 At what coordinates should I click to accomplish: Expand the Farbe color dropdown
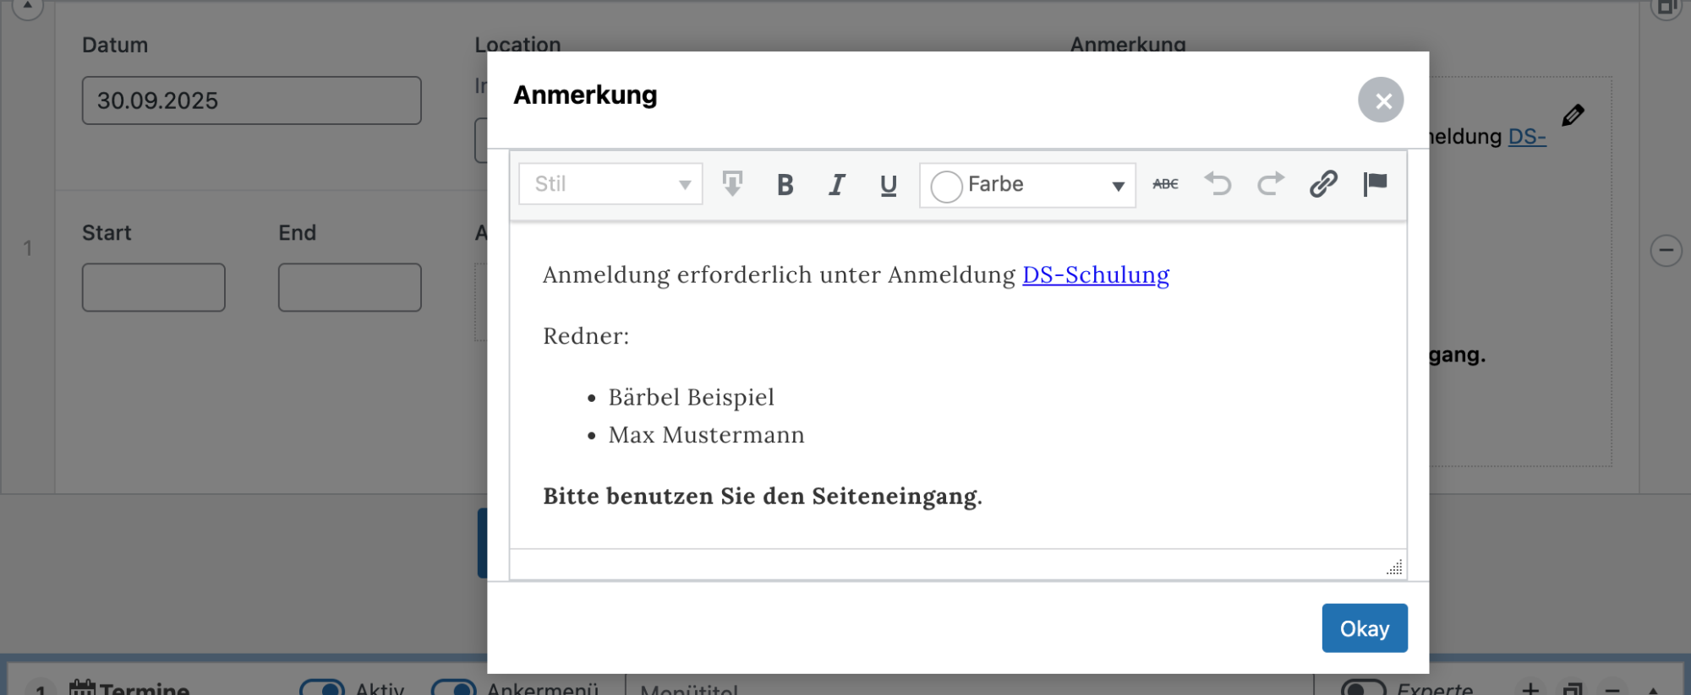point(1118,186)
